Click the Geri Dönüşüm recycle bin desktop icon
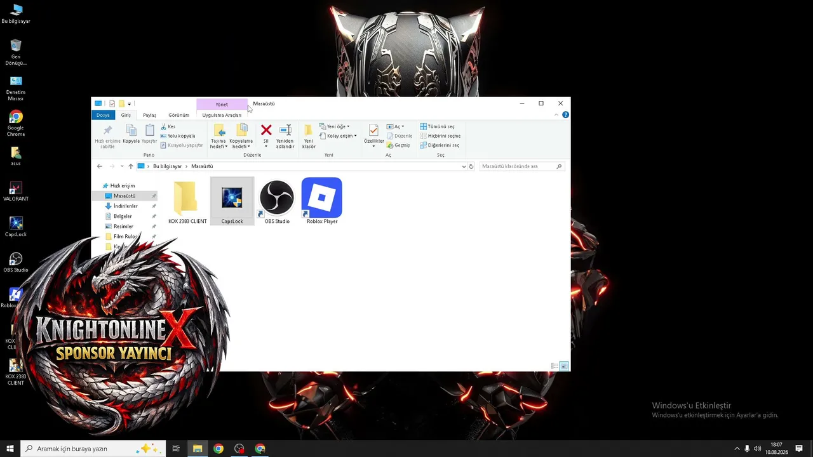 tap(16, 52)
